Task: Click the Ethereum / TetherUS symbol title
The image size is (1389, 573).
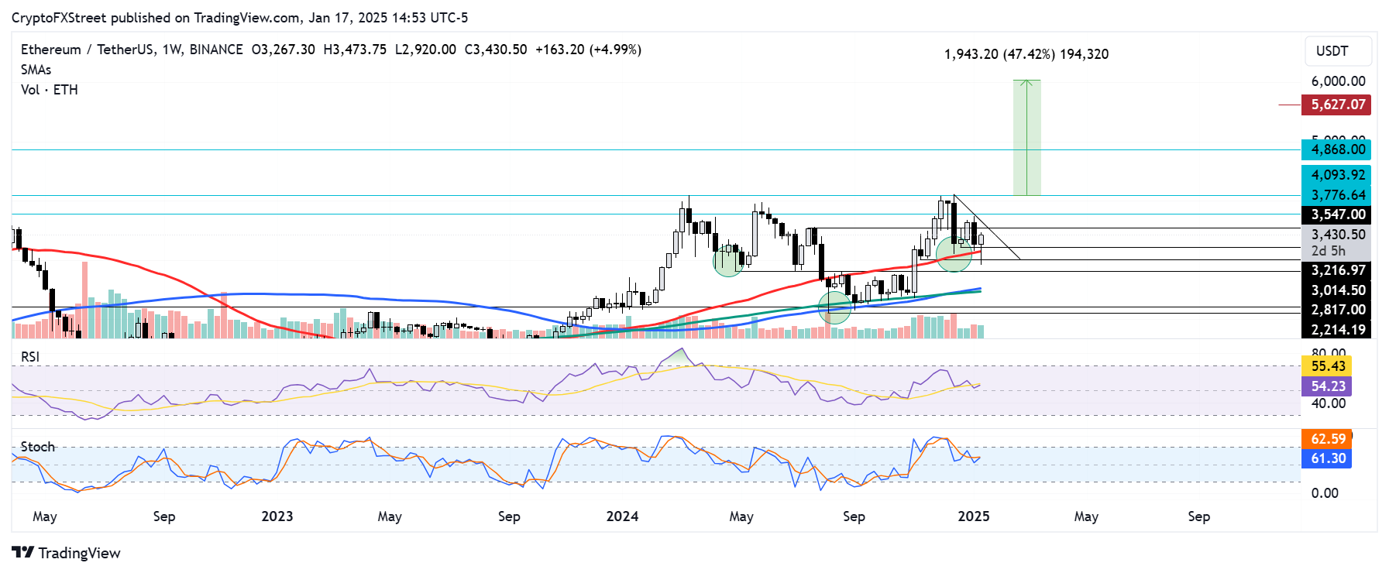Action: (x=88, y=50)
